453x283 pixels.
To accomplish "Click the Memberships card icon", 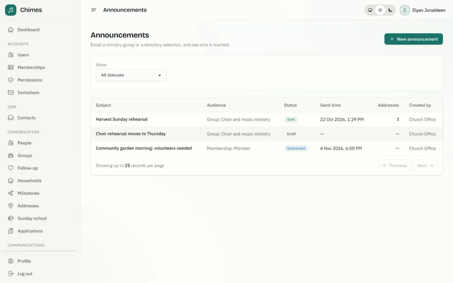I will pos(11,67).
